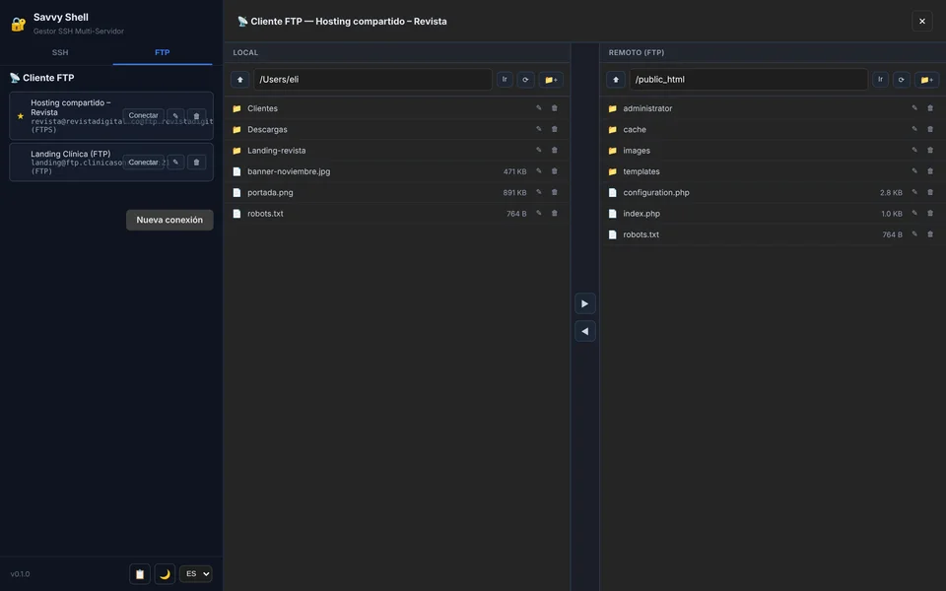Image resolution: width=946 pixels, height=591 pixels.
Task: Upload selection with right arrow button
Action: (x=584, y=303)
